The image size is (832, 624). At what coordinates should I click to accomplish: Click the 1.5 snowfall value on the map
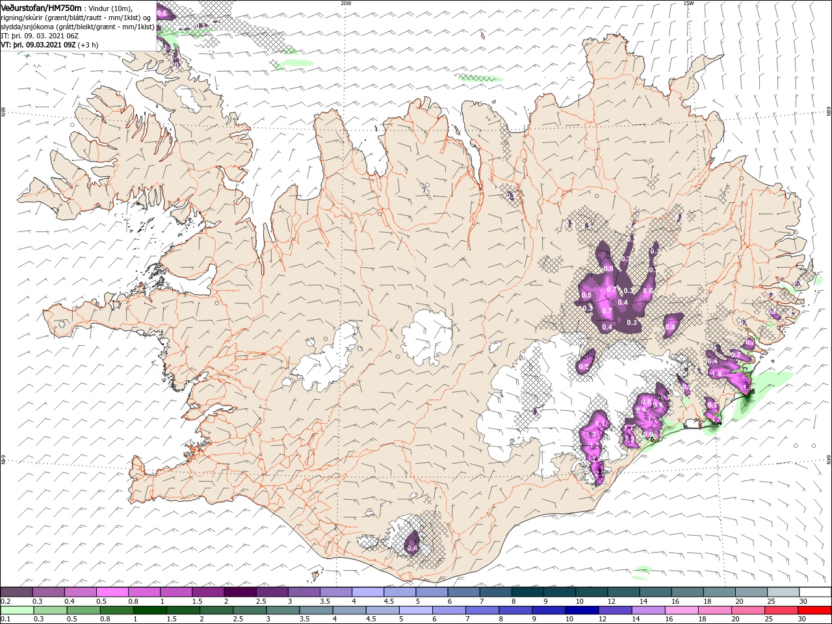tap(629, 439)
